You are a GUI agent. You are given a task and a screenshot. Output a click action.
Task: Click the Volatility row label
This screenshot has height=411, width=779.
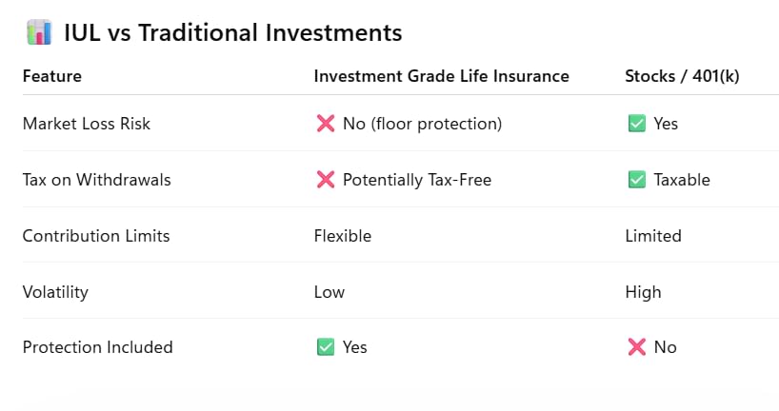point(55,292)
